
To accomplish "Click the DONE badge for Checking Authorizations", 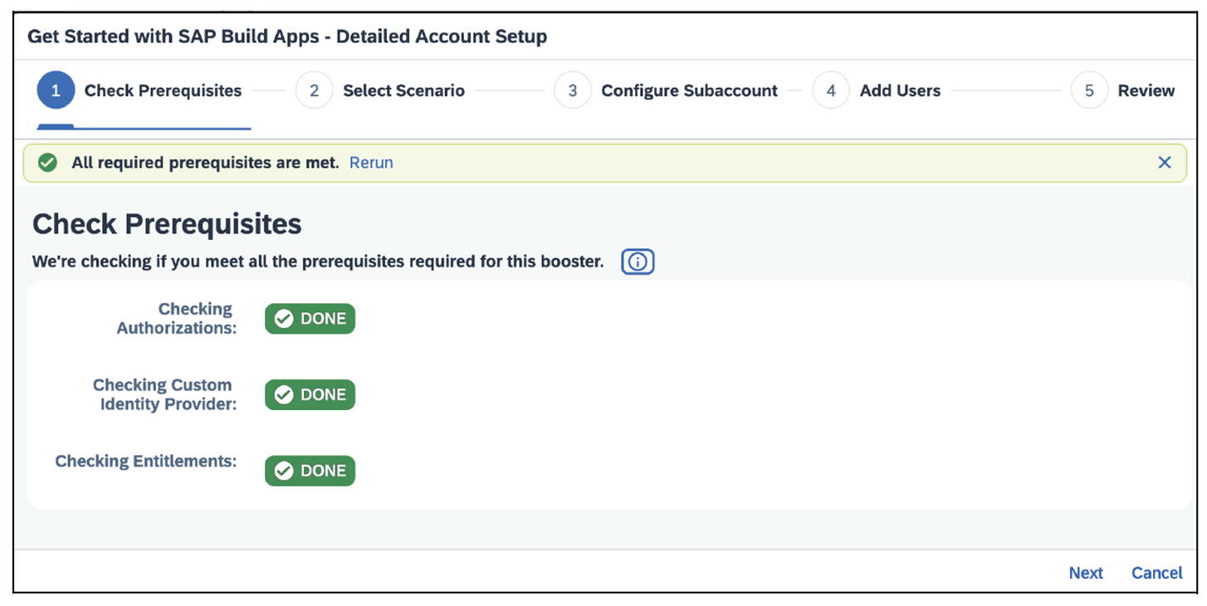I will (x=310, y=318).
